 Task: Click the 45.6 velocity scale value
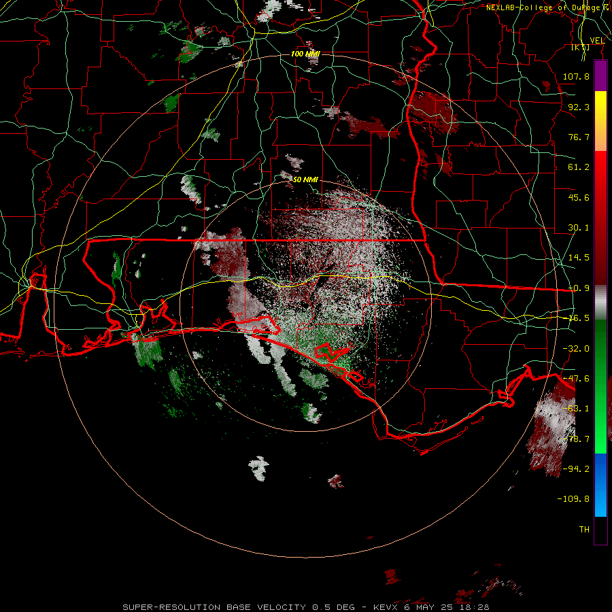coord(579,197)
